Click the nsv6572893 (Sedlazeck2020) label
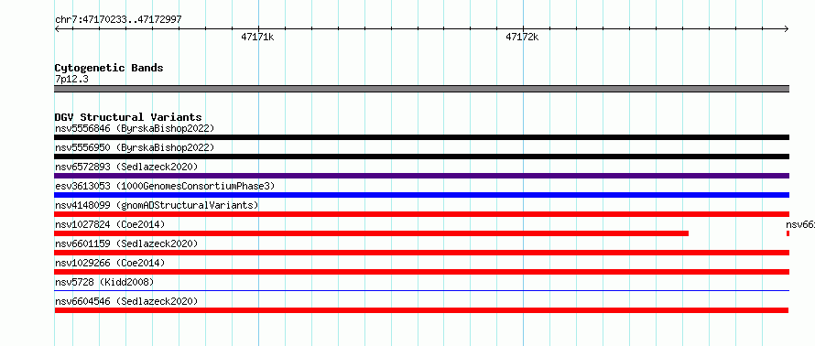815x346 pixels. (x=126, y=167)
